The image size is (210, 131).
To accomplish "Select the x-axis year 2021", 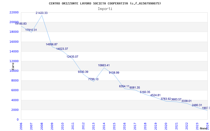I will tap(176, 126).
